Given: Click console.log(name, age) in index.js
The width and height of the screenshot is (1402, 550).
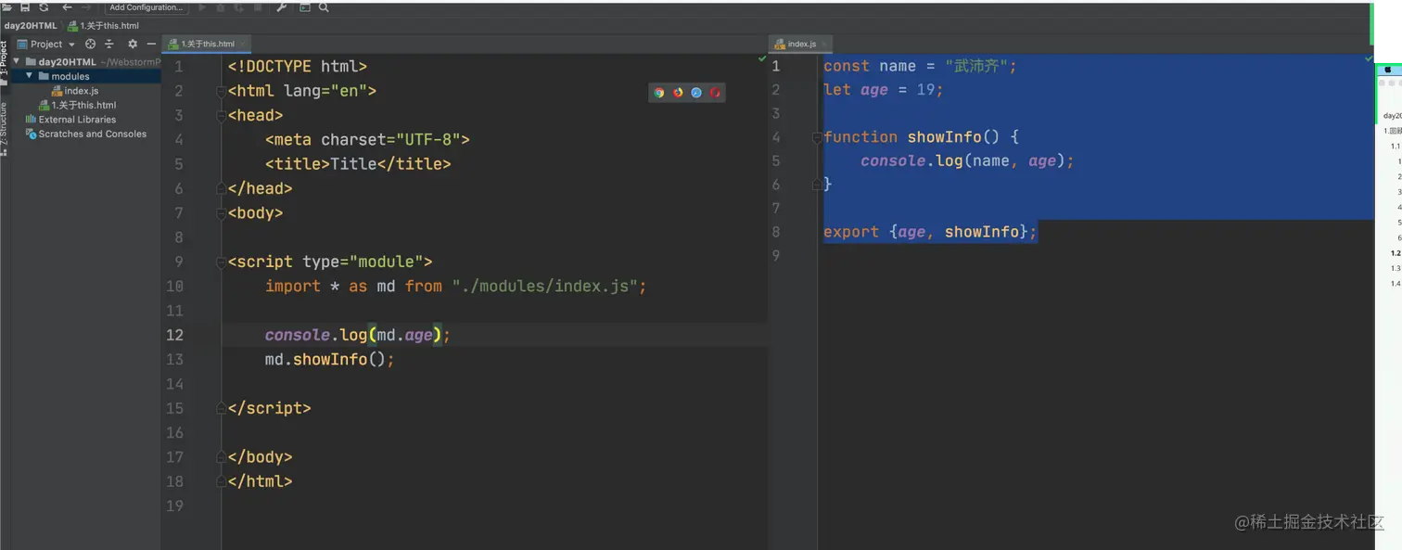Looking at the screenshot, I should [967, 161].
